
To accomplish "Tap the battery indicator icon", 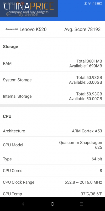I will pyautogui.click(x=99, y=3).
